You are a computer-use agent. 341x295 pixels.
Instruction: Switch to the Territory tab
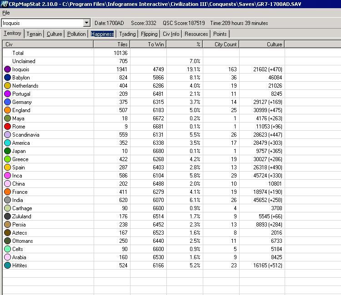click(x=12, y=33)
